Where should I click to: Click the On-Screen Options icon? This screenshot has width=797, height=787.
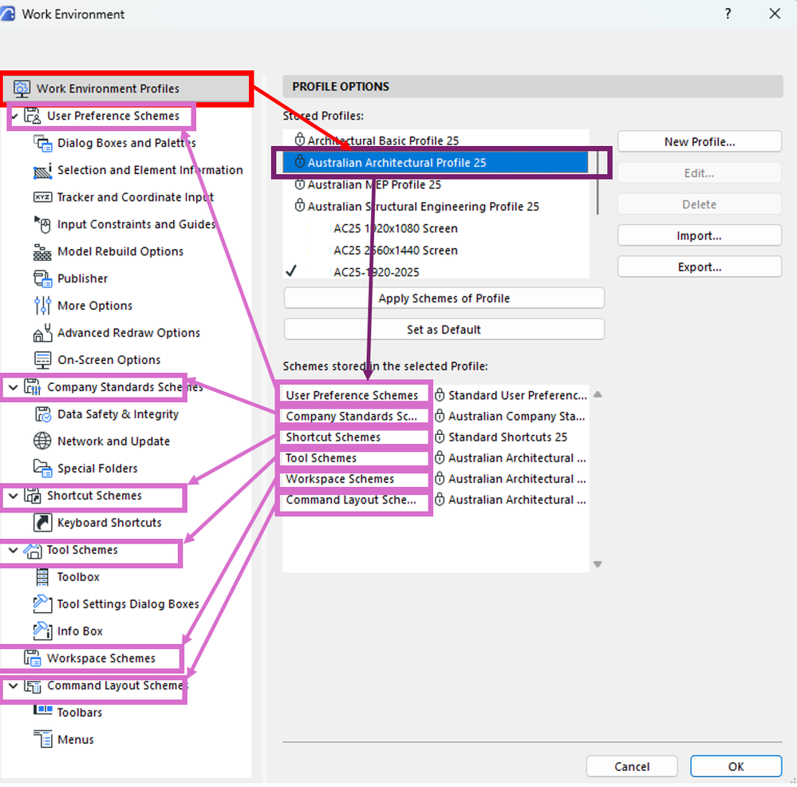point(43,360)
